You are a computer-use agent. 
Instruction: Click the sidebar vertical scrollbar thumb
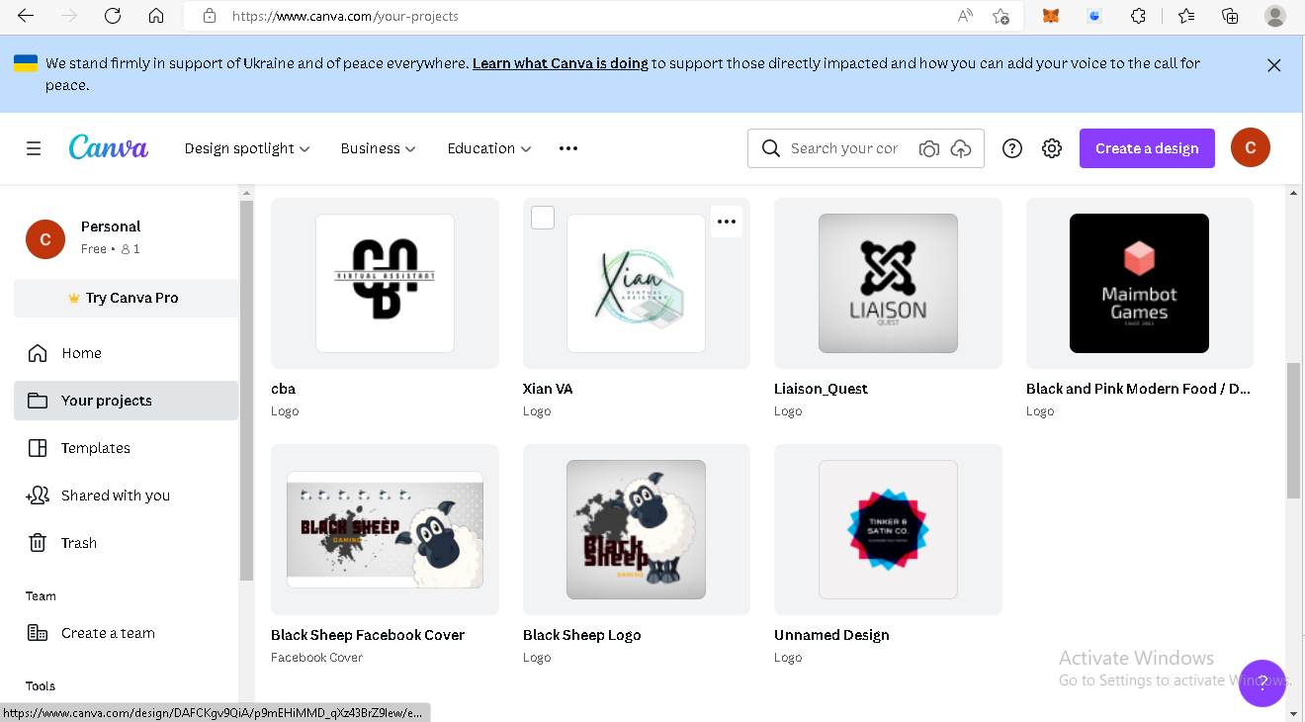pos(247,391)
